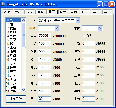
Task: Select 04.南皮 in the city list
Action: (x=13, y=36)
